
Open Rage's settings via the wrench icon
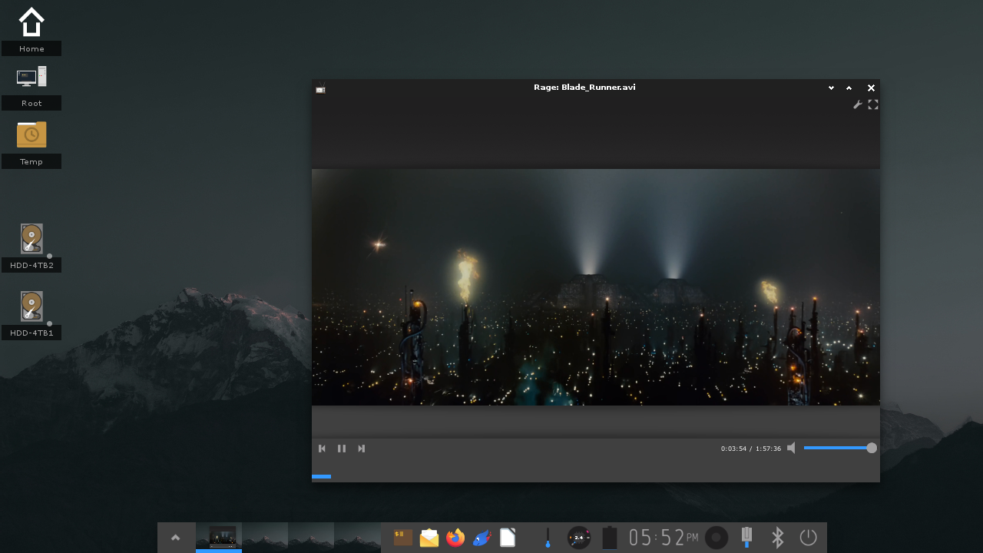(858, 104)
